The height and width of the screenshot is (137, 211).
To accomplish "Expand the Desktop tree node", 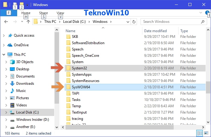I will [6, 69].
